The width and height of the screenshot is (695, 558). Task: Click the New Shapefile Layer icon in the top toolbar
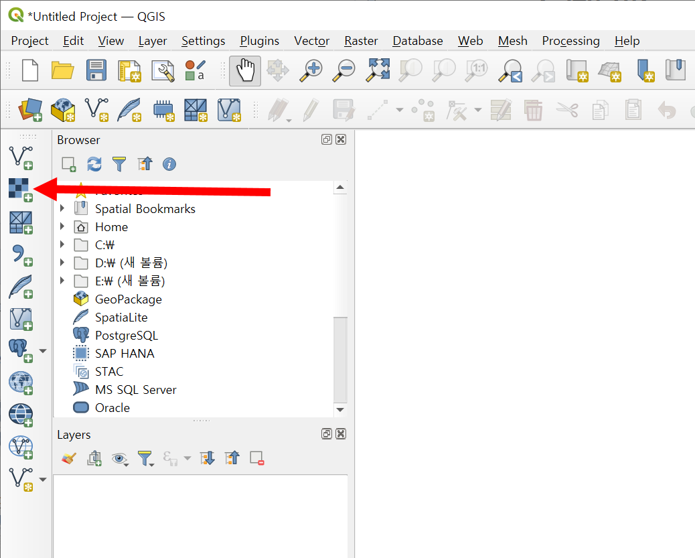(x=96, y=110)
